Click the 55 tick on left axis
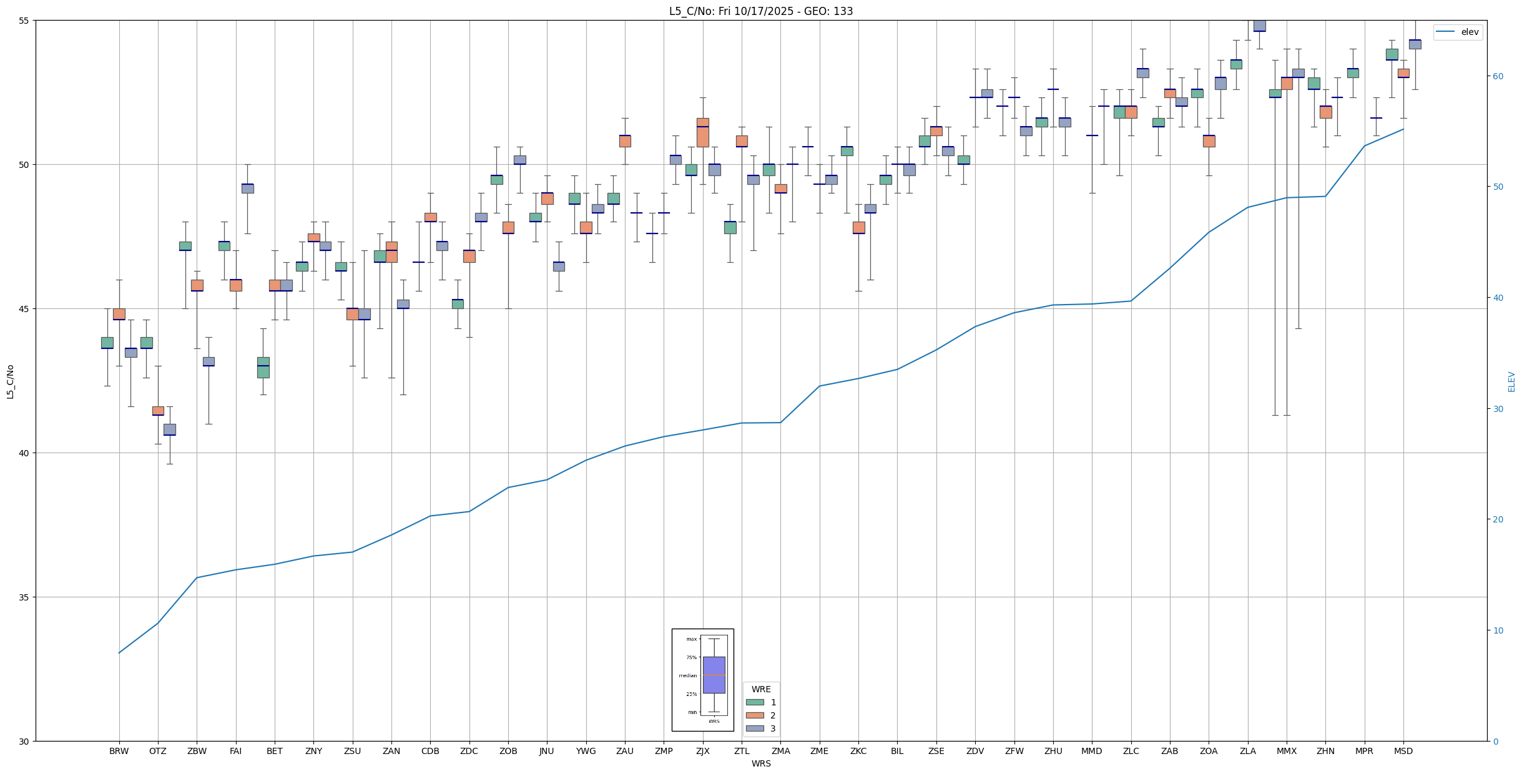Screen dimensions: 1522x774 (x=25, y=21)
